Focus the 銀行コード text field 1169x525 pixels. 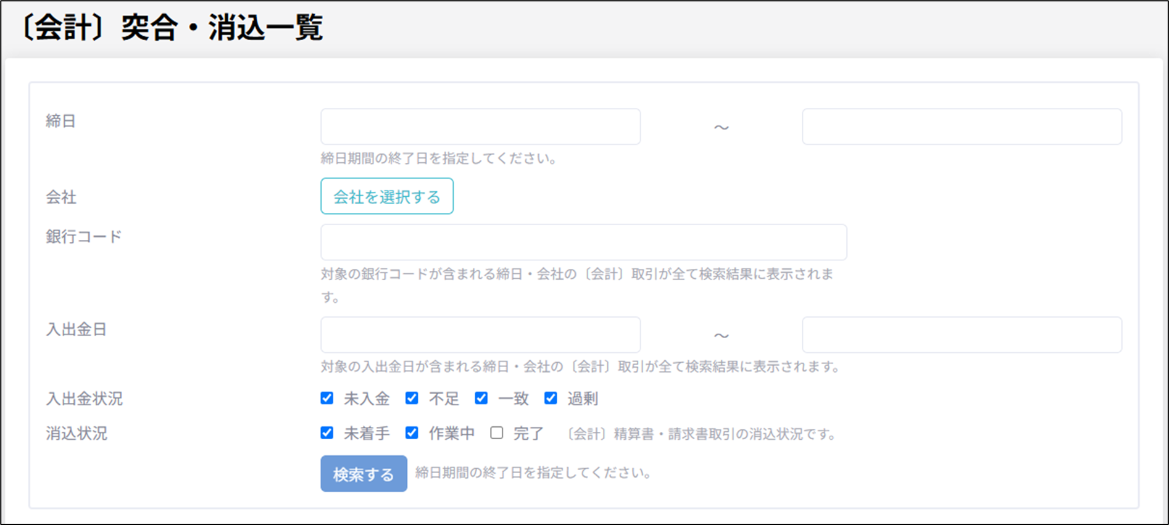pyautogui.click(x=583, y=242)
